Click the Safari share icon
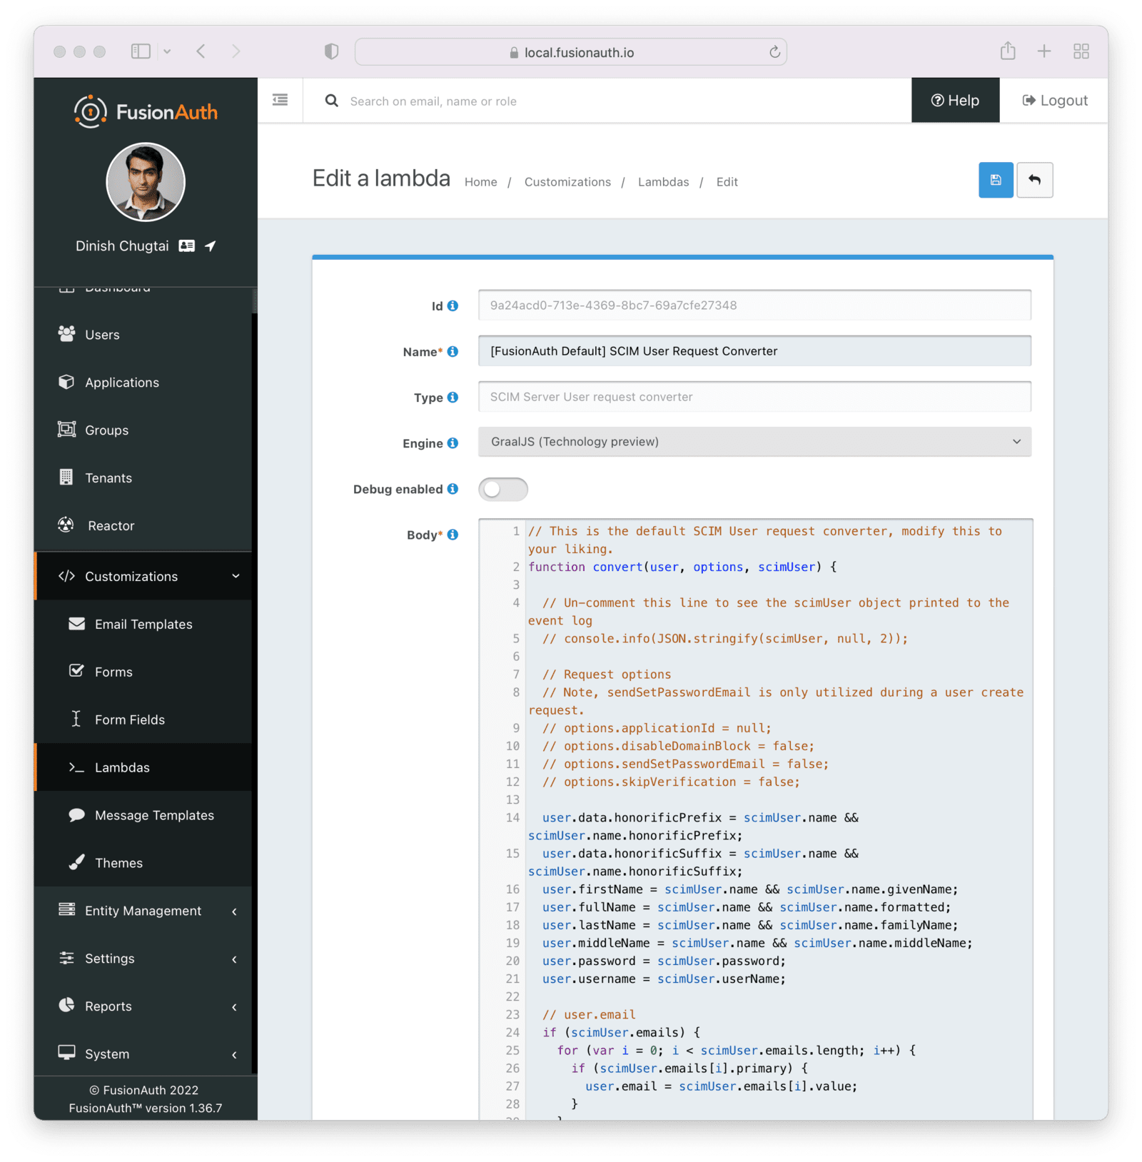The height and width of the screenshot is (1162, 1142). [1007, 51]
